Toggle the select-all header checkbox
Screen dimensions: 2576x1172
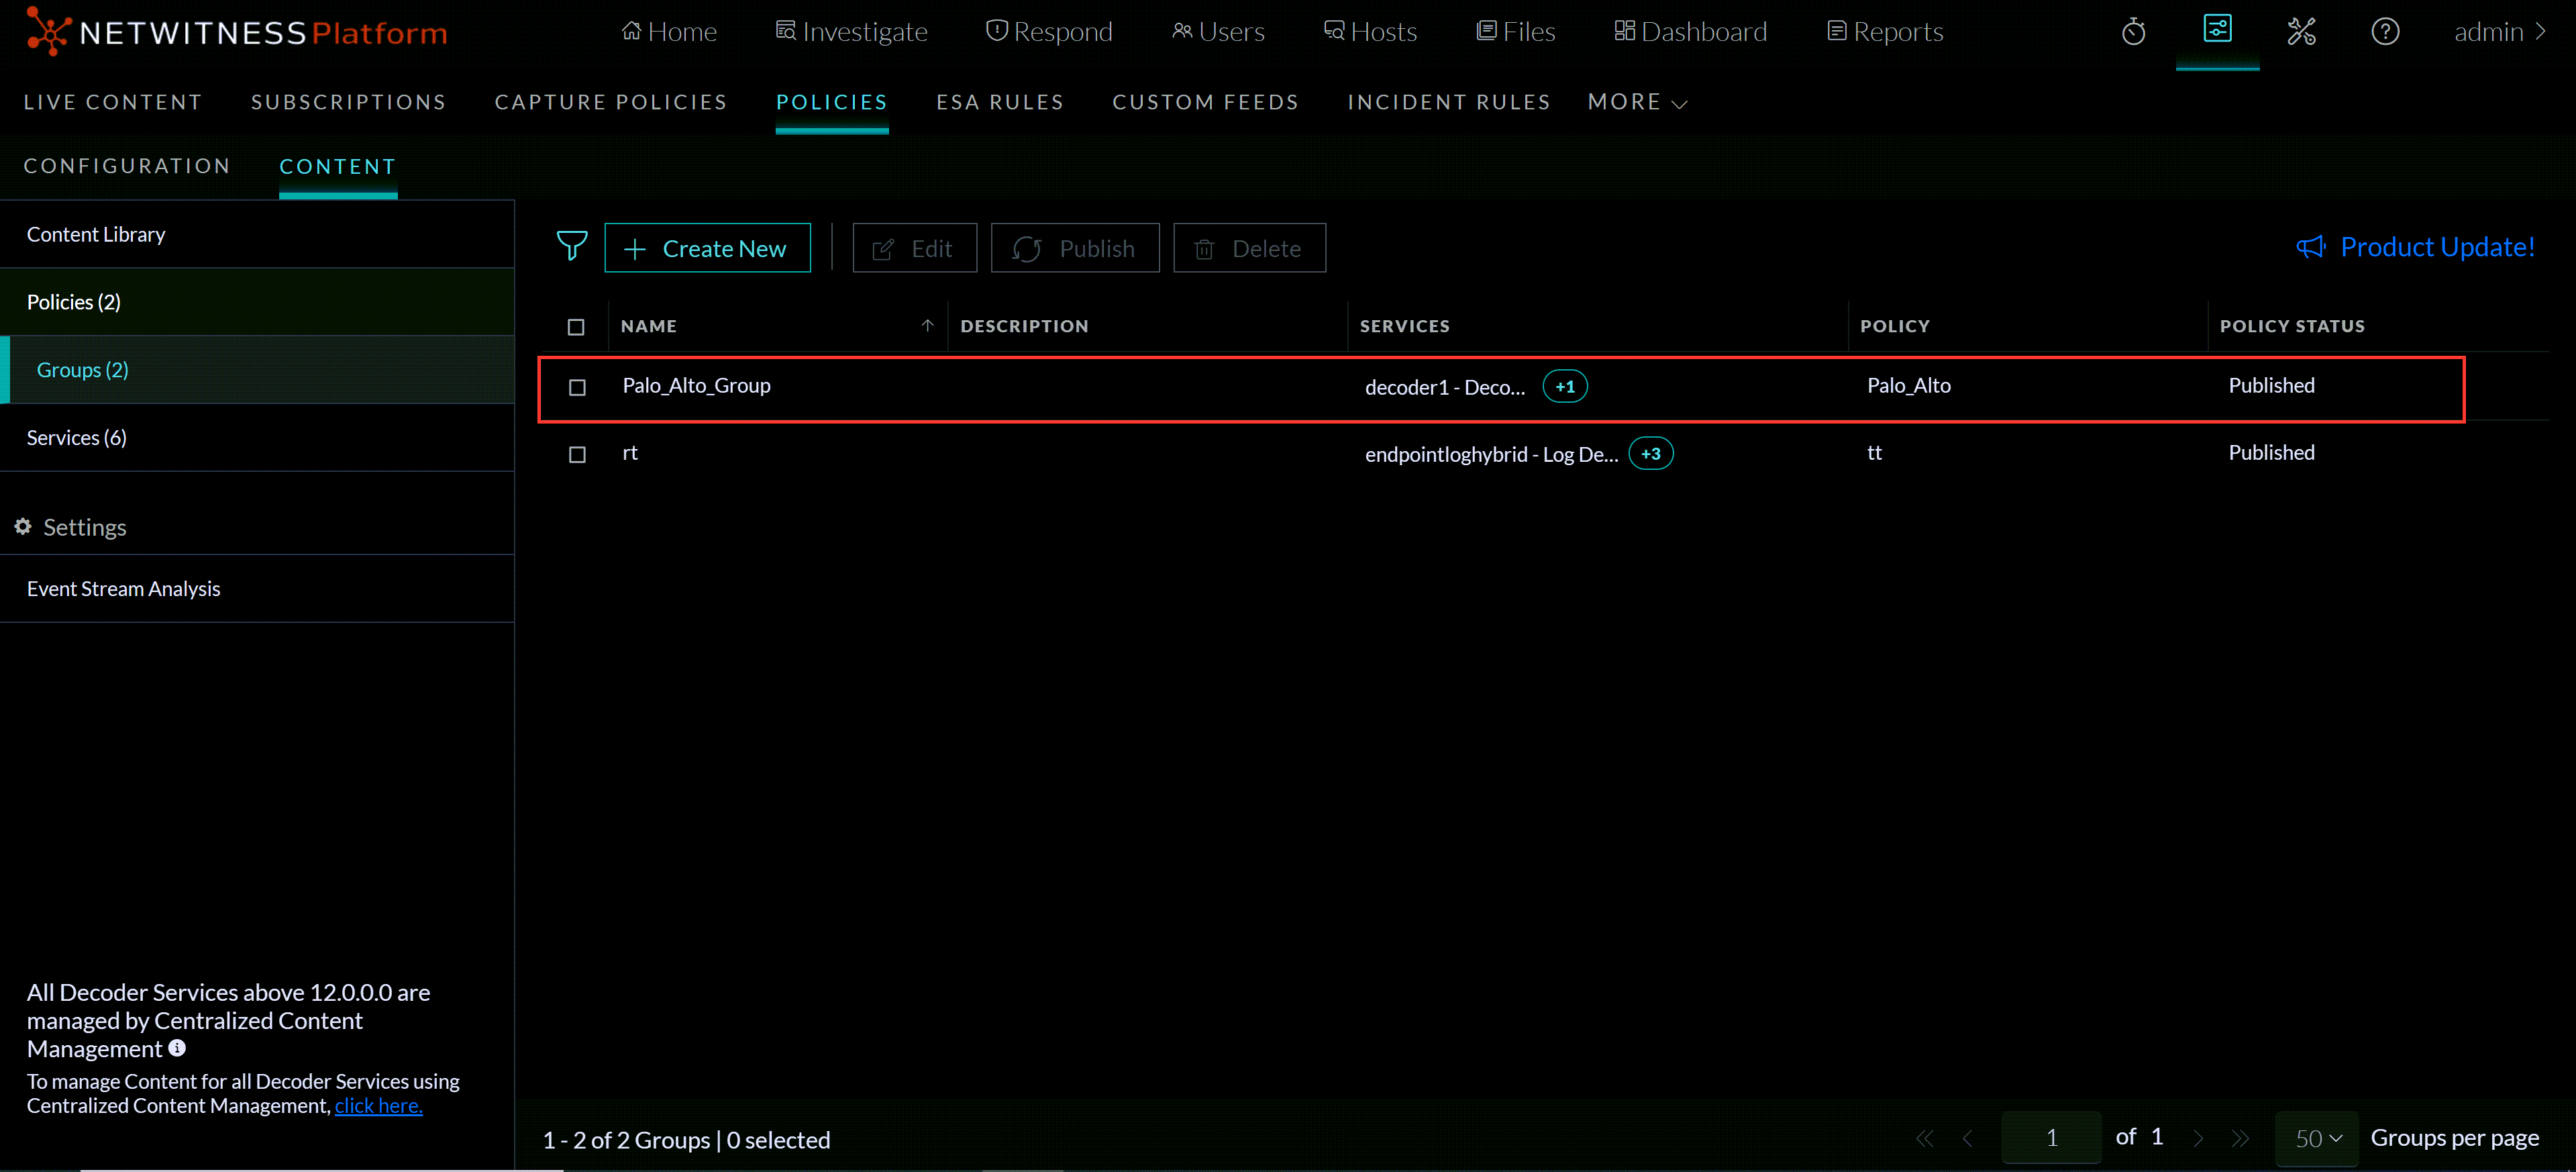(576, 327)
